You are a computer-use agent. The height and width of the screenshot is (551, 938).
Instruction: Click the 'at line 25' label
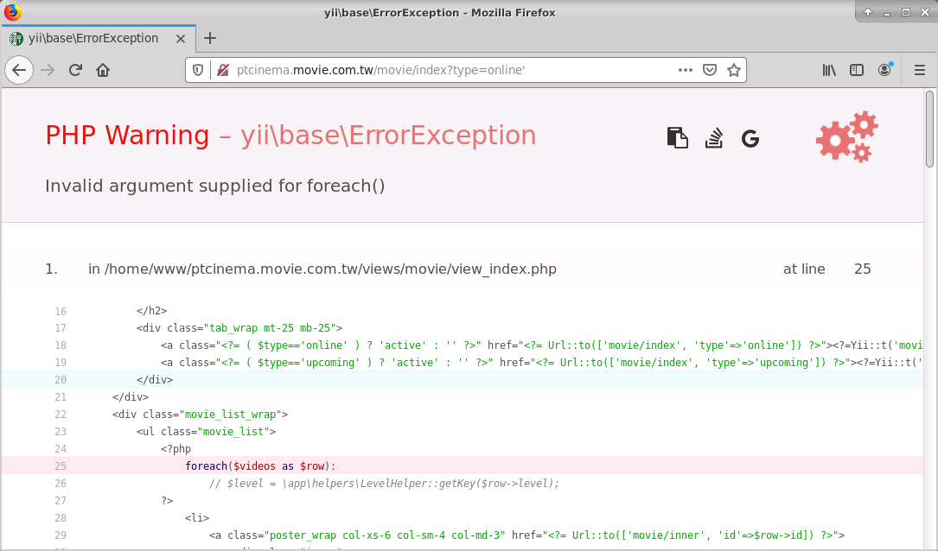[826, 269]
